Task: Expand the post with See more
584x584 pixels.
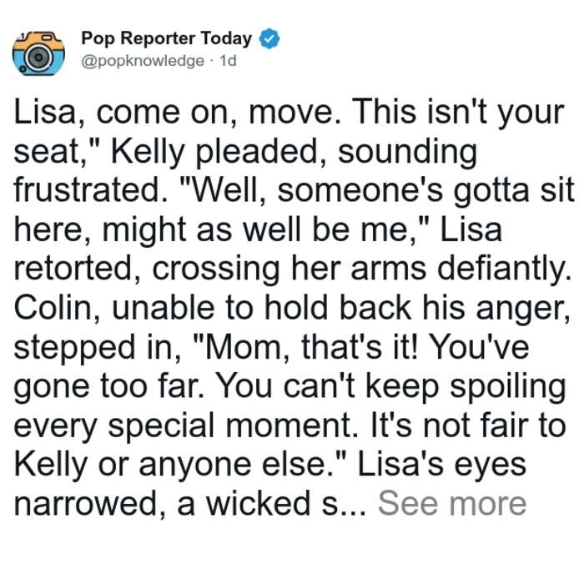Action: [452, 504]
